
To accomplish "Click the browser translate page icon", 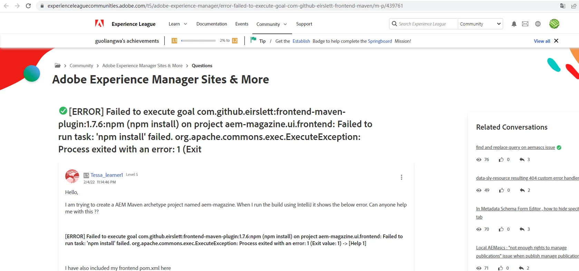I will [x=563, y=6].
